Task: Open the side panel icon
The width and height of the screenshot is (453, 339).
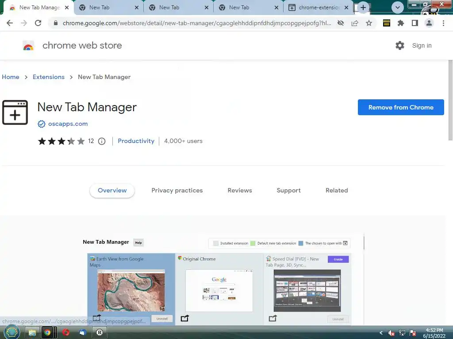Action: click(415, 23)
